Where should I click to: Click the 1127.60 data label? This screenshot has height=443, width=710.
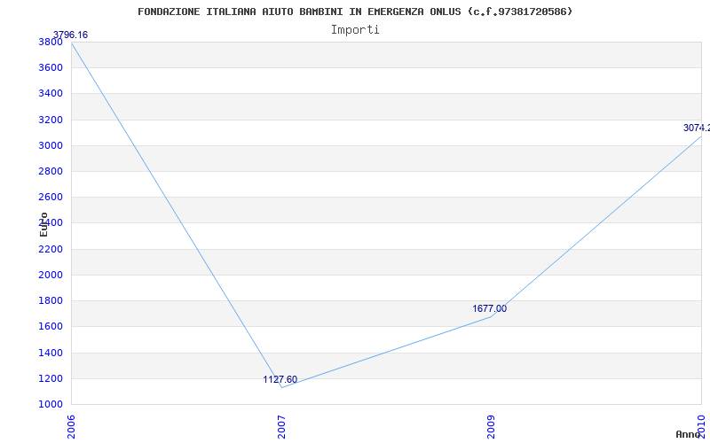[280, 380]
